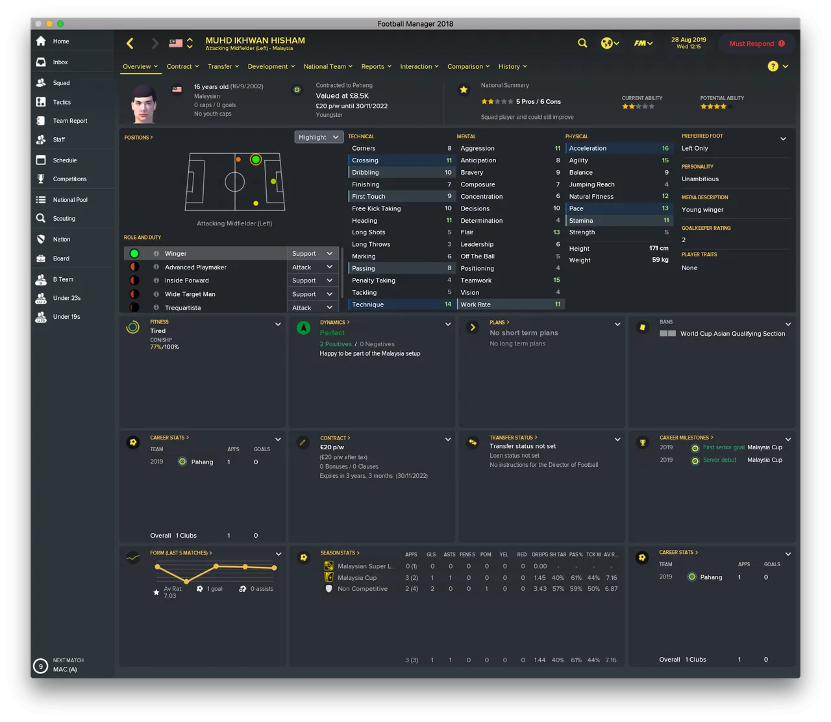Click the Senior debut milestone
The image size is (831, 722).
720,460
